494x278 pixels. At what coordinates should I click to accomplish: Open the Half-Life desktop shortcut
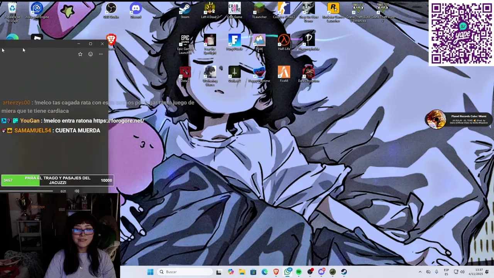(284, 42)
